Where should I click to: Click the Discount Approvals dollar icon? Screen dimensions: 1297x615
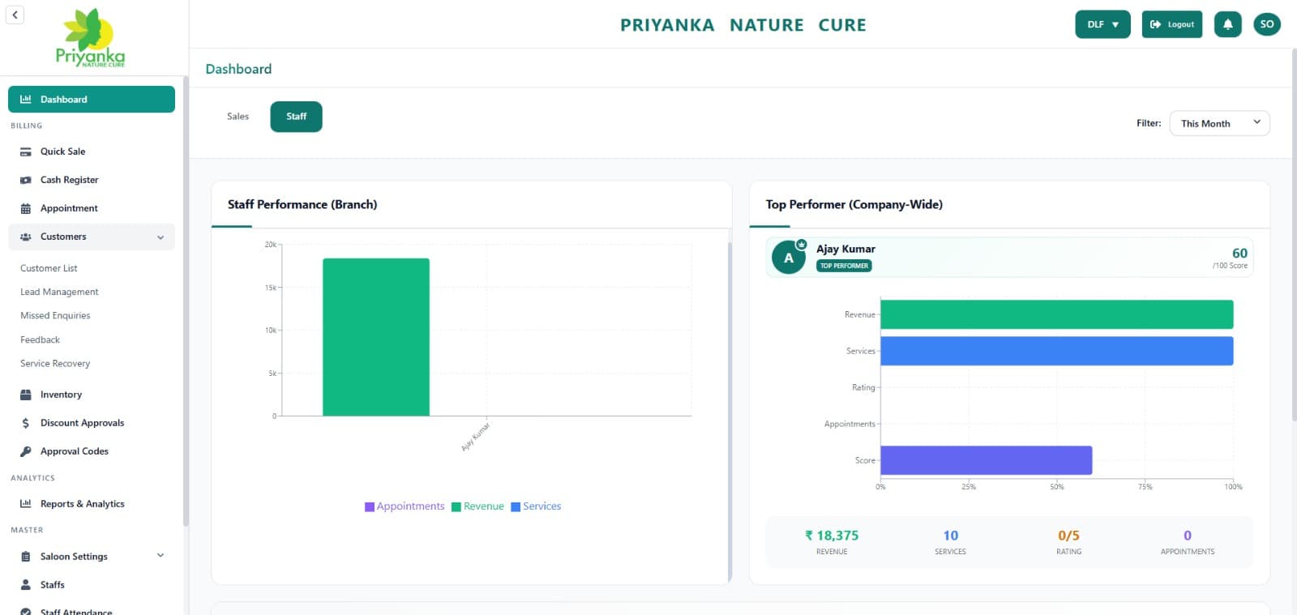26,423
